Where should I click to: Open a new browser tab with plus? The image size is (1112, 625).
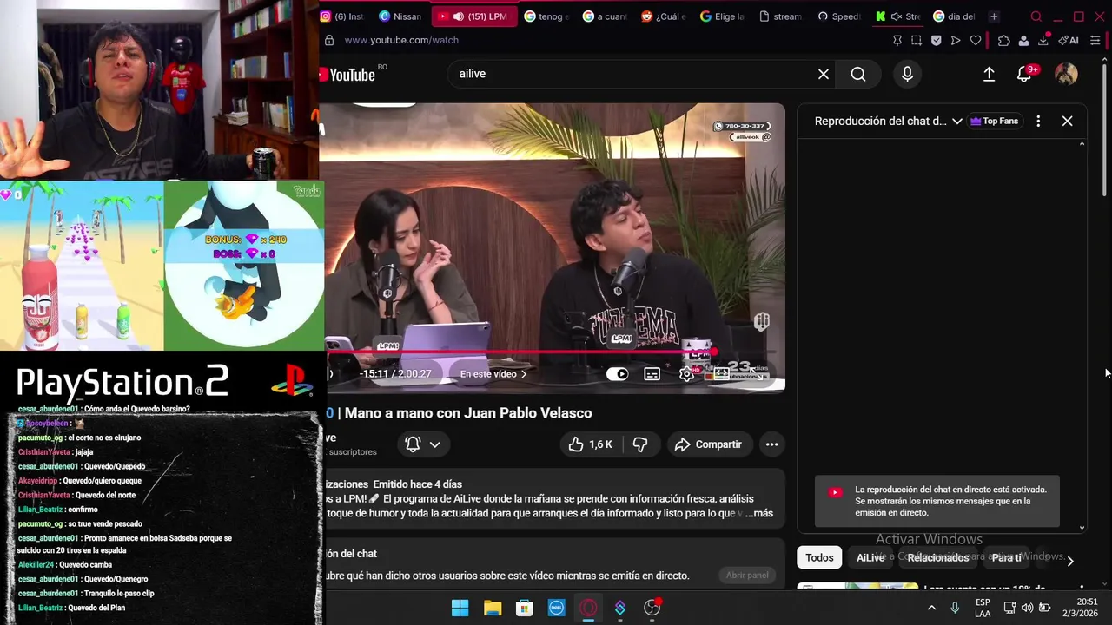[x=994, y=16]
